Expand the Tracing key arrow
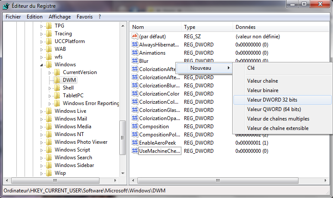The width and height of the screenshot is (333, 198). [42, 34]
